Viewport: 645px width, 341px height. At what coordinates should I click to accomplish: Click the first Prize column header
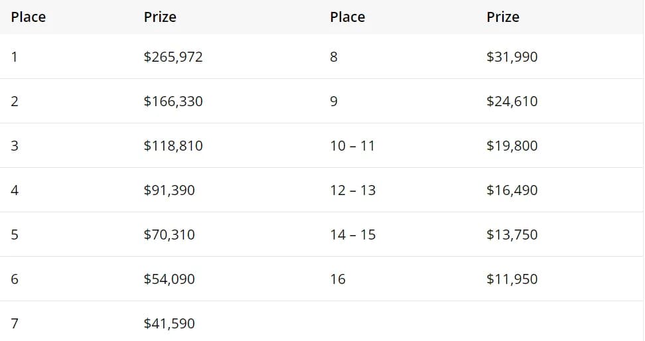160,17
